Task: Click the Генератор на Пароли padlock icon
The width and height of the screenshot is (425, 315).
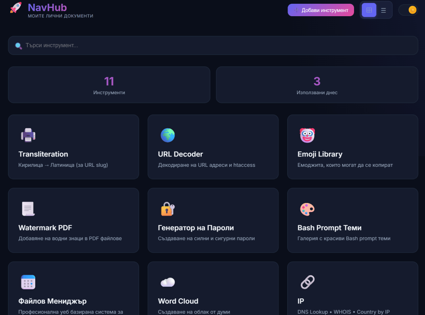Action: pyautogui.click(x=168, y=209)
